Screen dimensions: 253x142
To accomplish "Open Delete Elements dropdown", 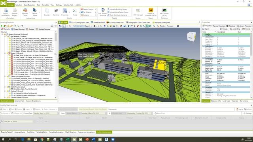I will pyautogui.click(x=89, y=9).
